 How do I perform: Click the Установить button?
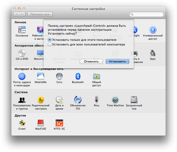tap(118, 61)
